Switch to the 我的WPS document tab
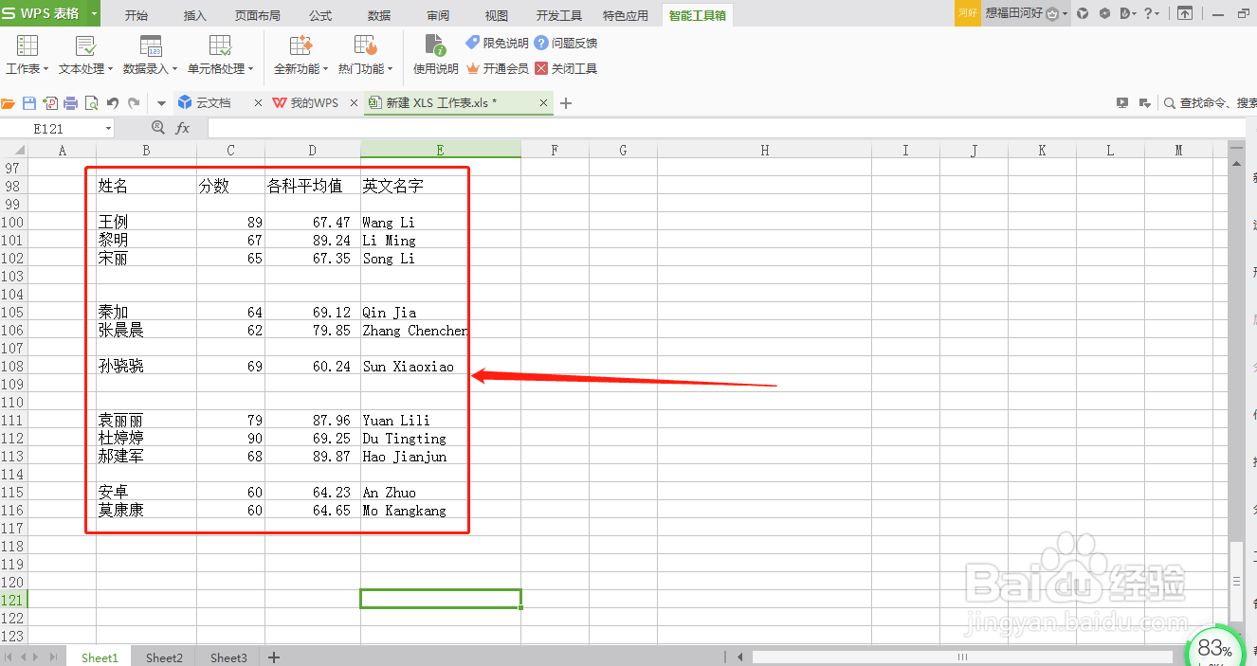Screen dimensions: 1257x666 [313, 103]
